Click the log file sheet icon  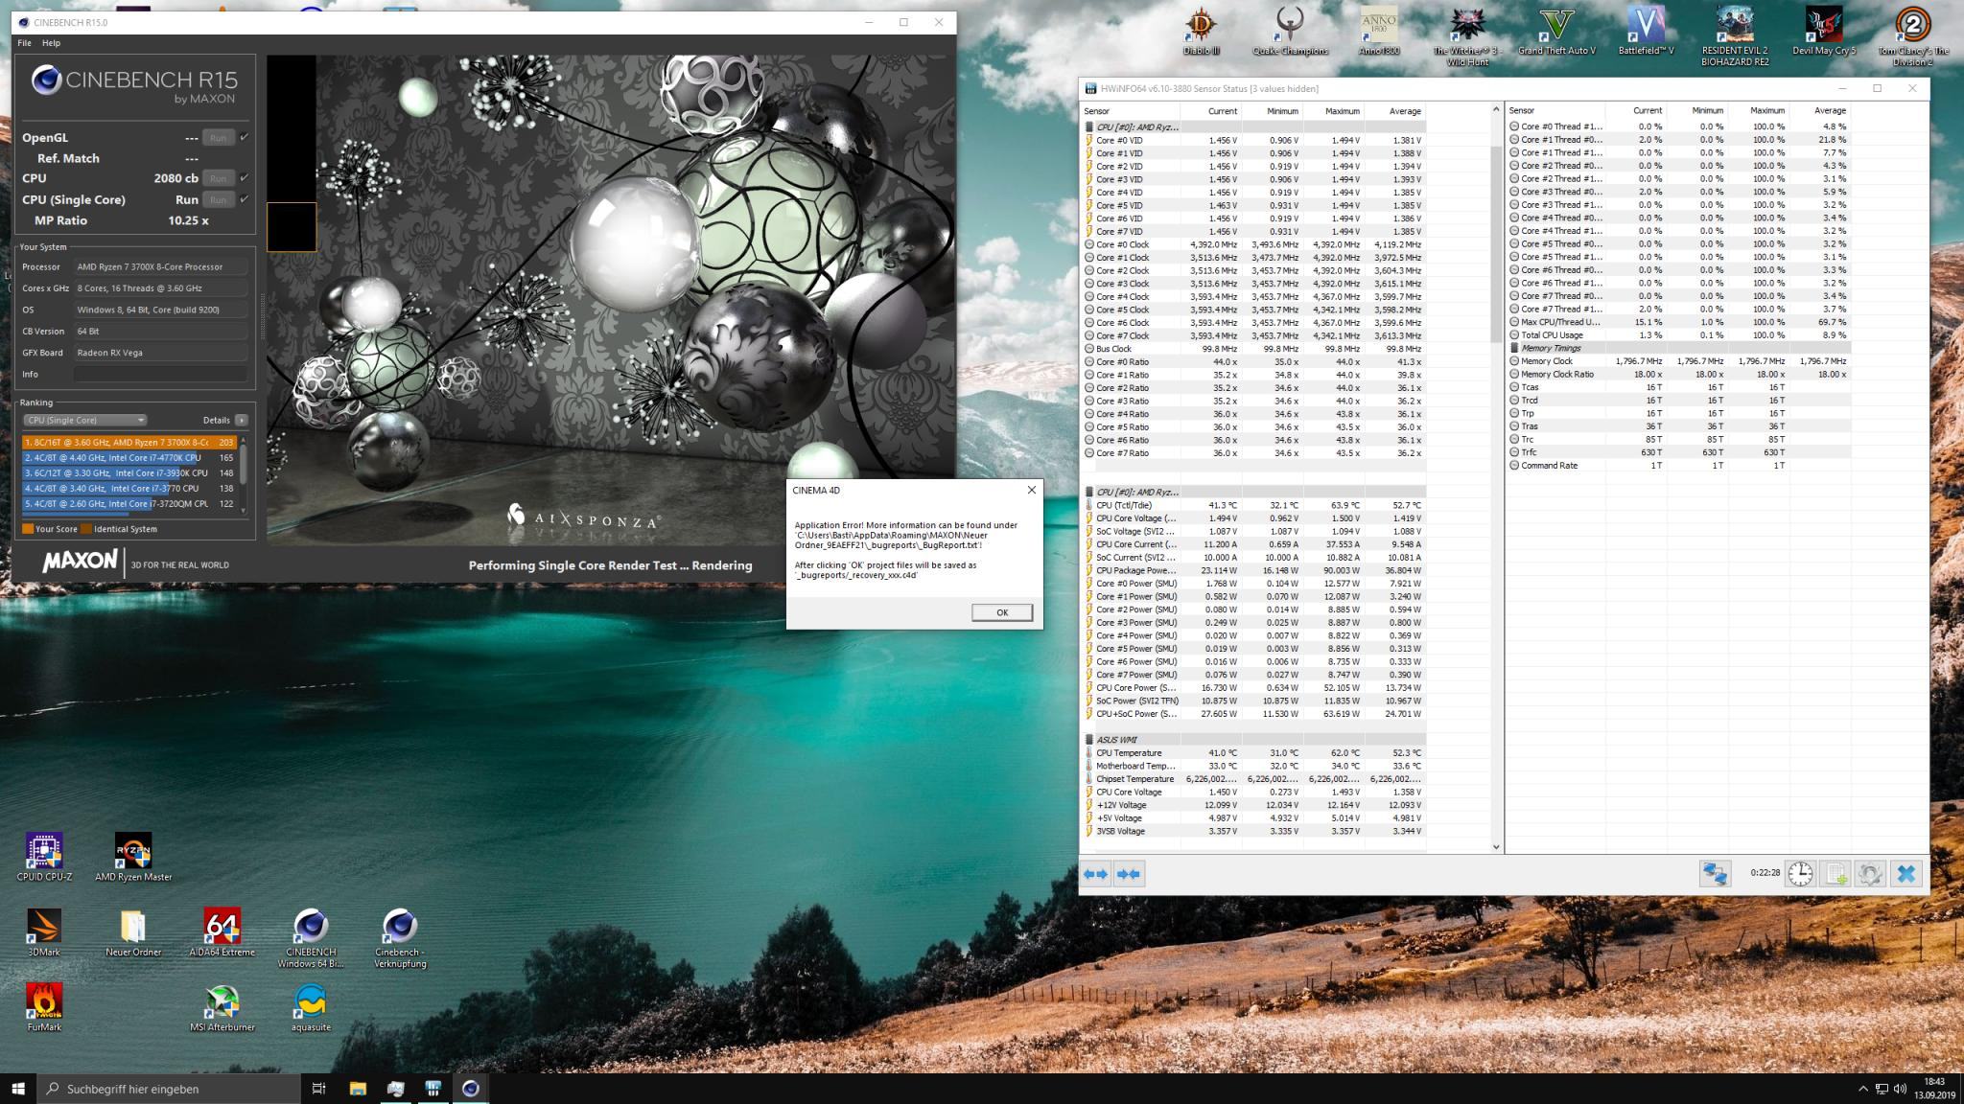click(x=1835, y=874)
